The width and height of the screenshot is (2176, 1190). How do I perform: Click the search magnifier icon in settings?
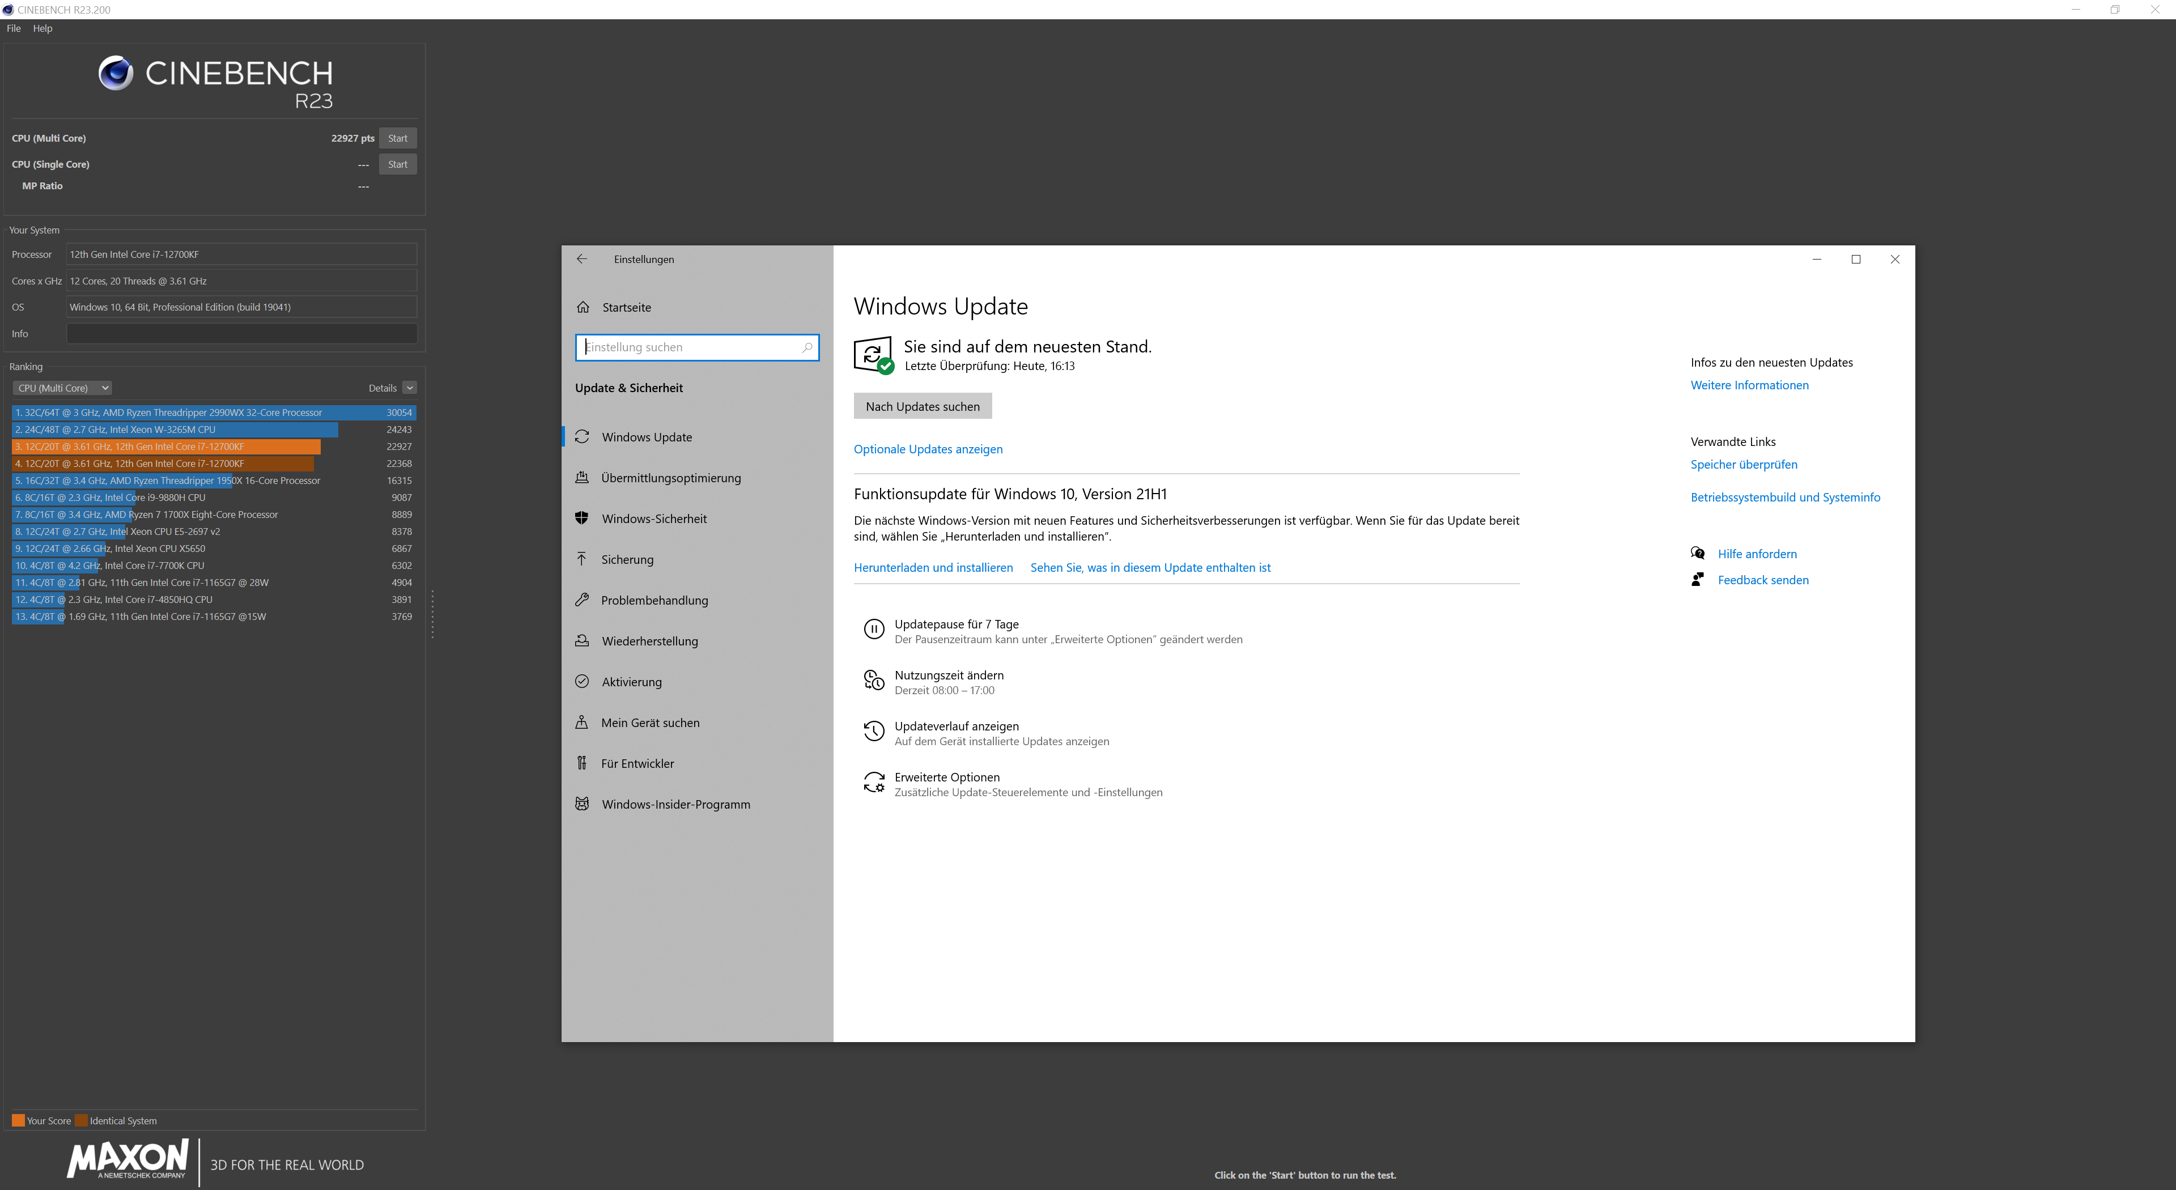807,347
